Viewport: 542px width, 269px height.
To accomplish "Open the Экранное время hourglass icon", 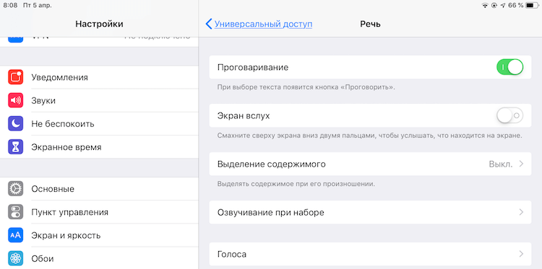I will coord(16,147).
